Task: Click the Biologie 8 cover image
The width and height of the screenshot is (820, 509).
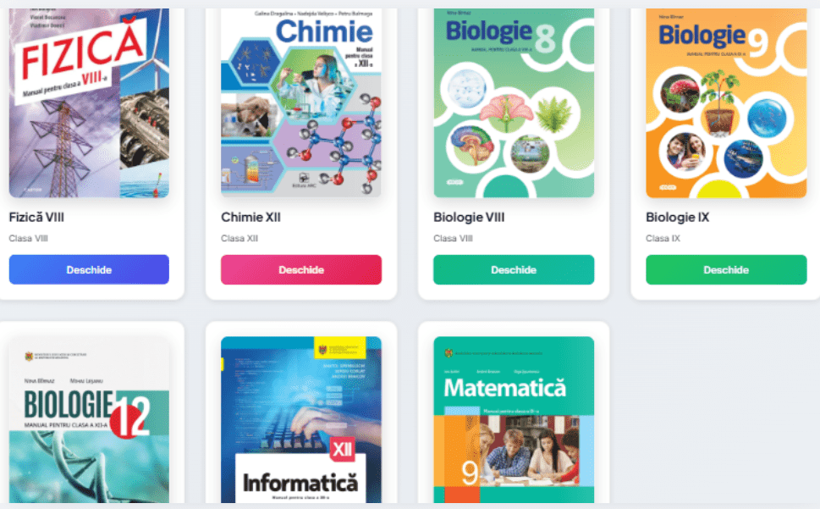Action: pyautogui.click(x=514, y=102)
